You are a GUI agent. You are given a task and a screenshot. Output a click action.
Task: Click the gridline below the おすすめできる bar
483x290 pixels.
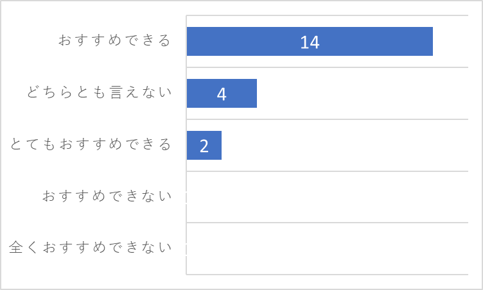[x=327, y=67]
